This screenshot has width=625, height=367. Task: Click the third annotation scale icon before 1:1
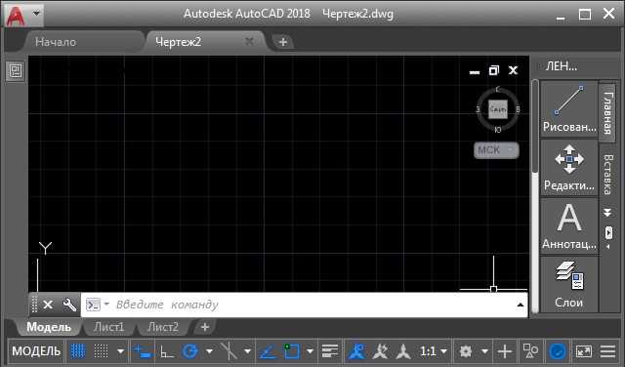pyautogui.click(x=403, y=351)
